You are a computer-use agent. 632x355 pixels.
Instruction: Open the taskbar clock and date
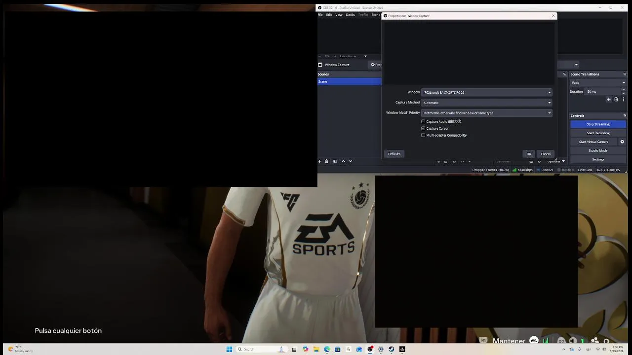point(618,349)
